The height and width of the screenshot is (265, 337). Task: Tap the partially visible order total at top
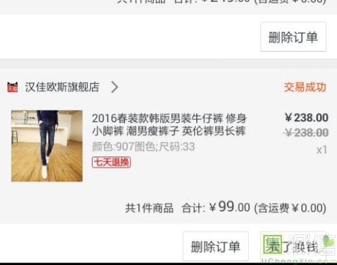click(x=222, y=2)
